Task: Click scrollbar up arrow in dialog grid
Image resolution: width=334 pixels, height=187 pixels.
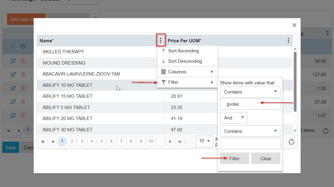Action: (295, 49)
